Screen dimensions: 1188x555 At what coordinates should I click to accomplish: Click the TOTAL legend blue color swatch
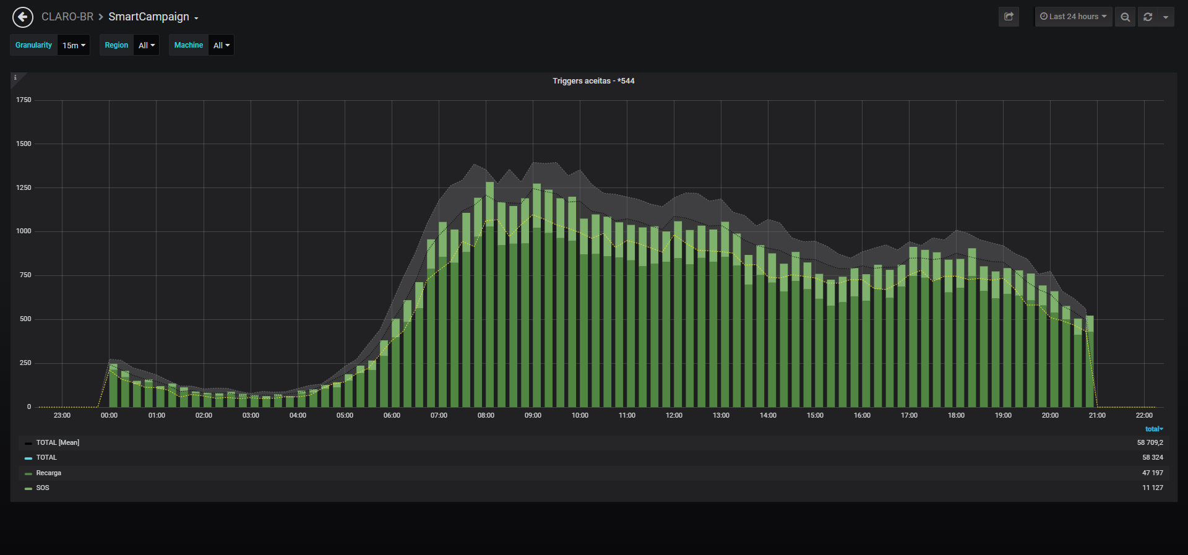coord(28,458)
